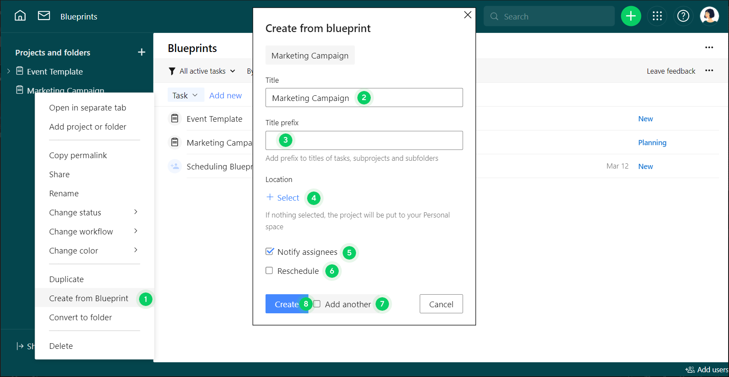
Task: Open the apps grid launcher
Action: pyautogui.click(x=657, y=16)
